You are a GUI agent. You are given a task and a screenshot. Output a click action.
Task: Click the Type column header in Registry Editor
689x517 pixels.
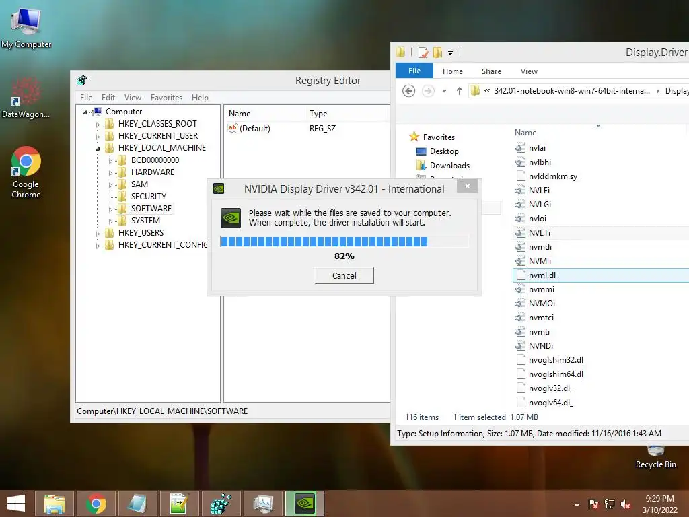(x=345, y=113)
